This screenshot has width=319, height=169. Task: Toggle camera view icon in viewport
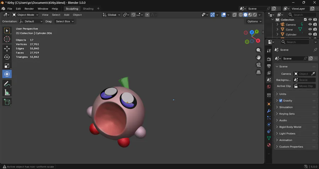pos(258,65)
